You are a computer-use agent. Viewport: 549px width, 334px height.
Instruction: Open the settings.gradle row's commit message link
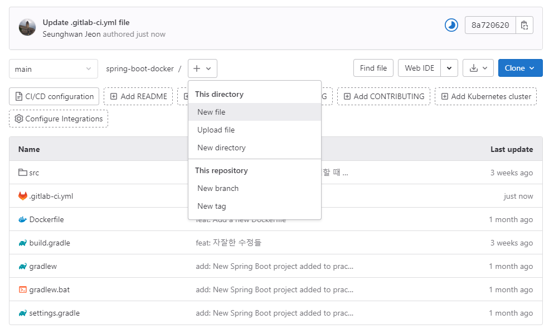coord(274,313)
